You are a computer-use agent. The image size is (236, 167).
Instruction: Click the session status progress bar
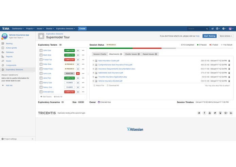click(x=161, y=48)
